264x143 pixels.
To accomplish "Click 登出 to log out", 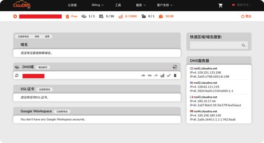I will point(248,16).
